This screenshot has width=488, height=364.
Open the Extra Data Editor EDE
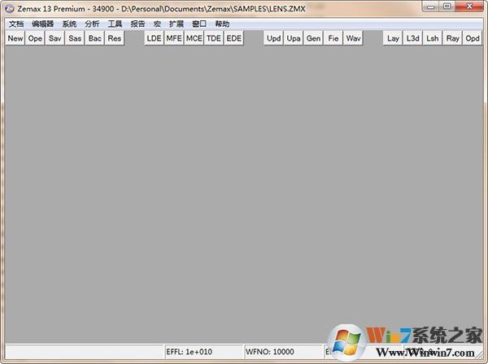[x=233, y=38]
